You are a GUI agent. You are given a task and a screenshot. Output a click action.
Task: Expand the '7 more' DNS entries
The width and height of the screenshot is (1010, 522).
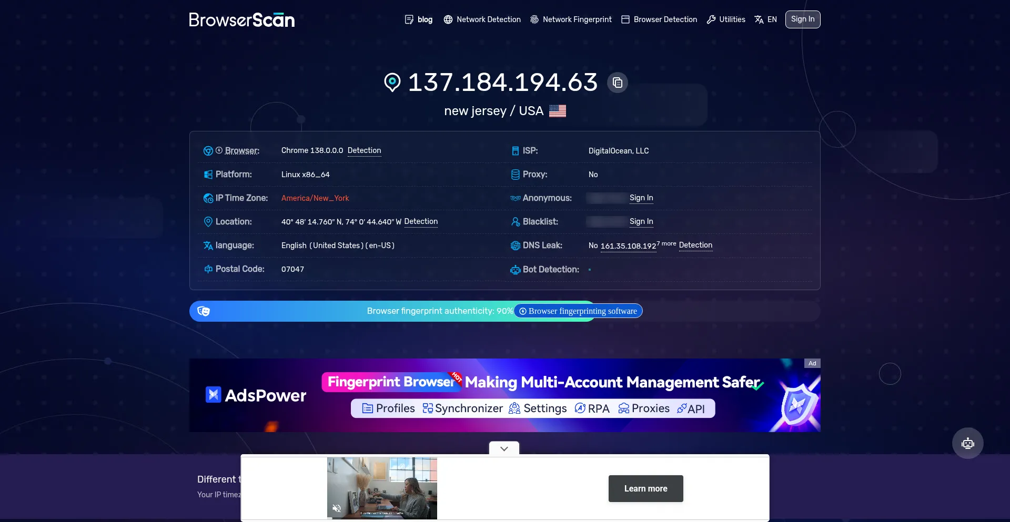pyautogui.click(x=666, y=243)
